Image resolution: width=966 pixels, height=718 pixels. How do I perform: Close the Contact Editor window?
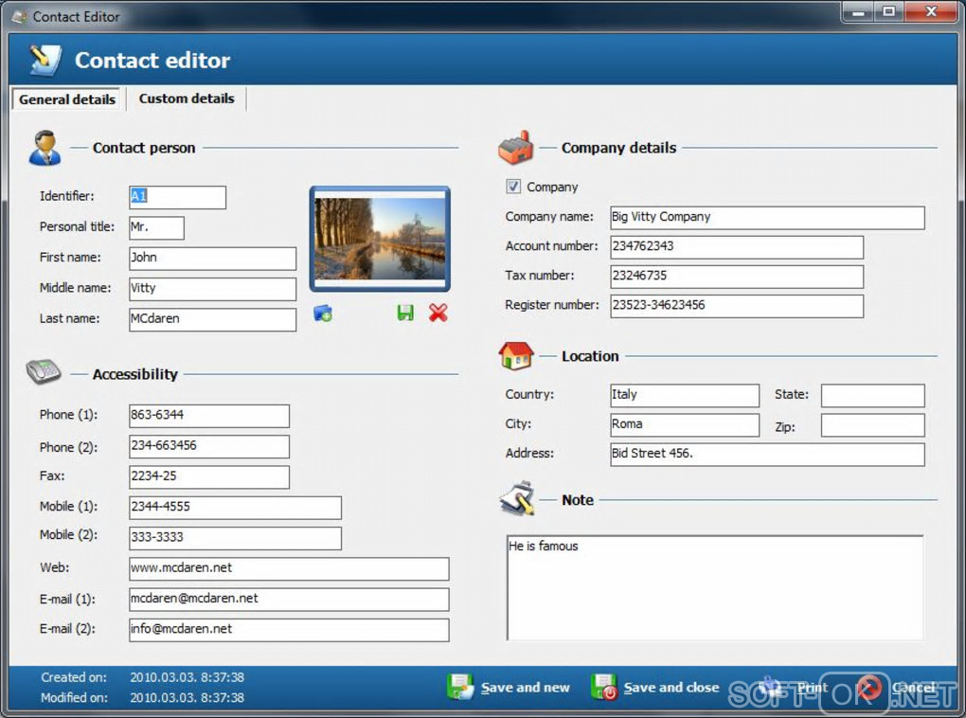click(x=931, y=11)
